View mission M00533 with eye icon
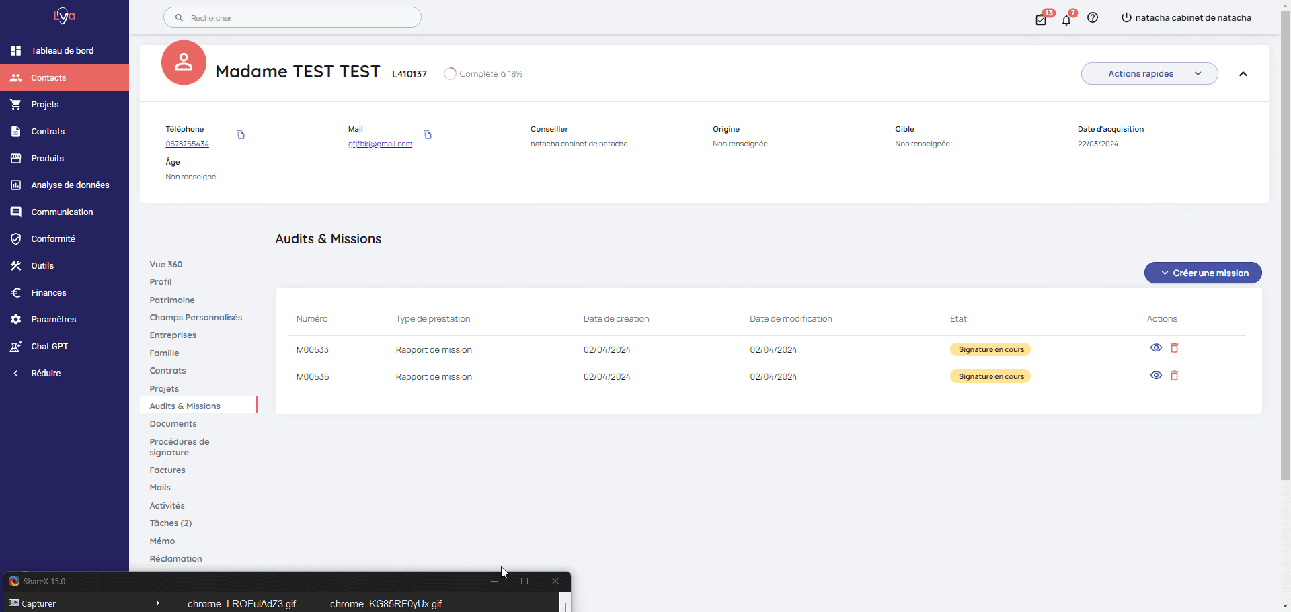Image resolution: width=1291 pixels, height=612 pixels. [x=1156, y=348]
